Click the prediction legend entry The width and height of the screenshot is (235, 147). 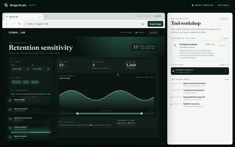[141, 77]
